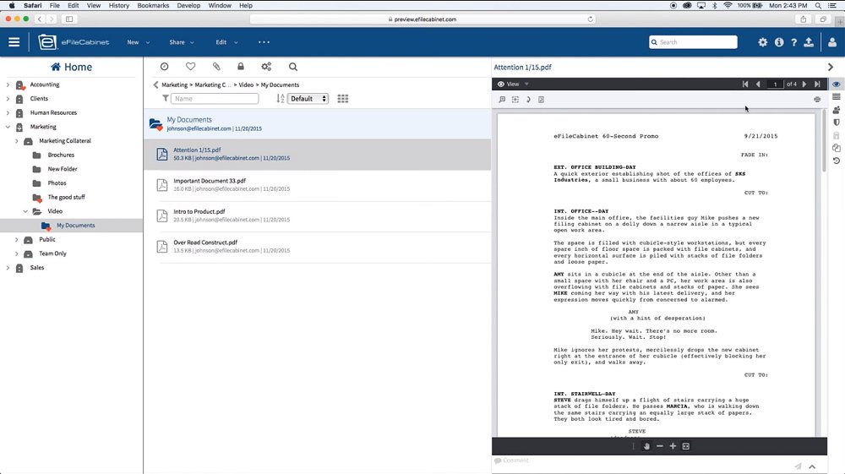Toggle the grid view layout
This screenshot has width=845, height=474.
pyautogui.click(x=343, y=99)
